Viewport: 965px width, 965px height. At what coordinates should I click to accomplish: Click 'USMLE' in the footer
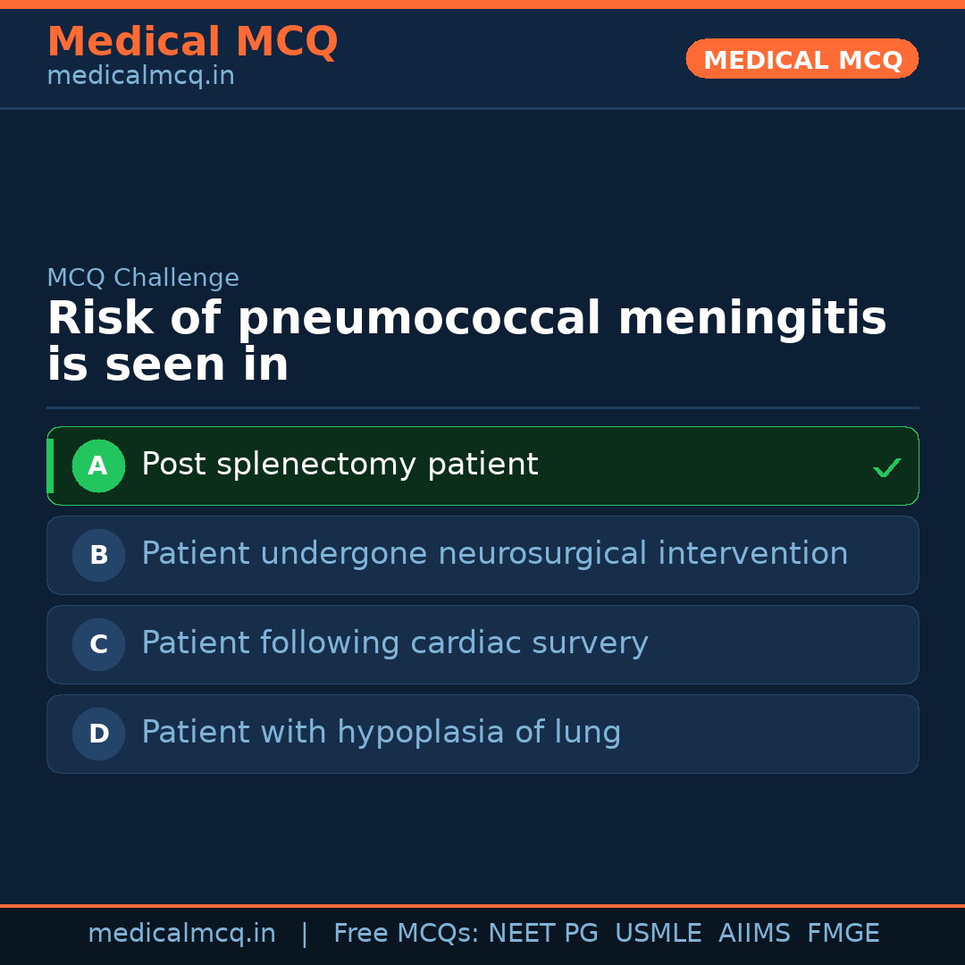click(x=658, y=934)
